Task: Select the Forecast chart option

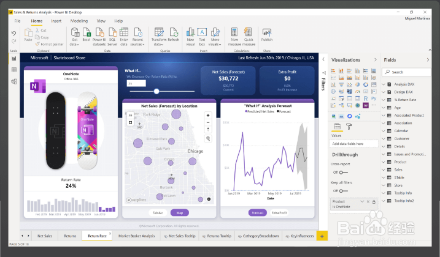Action: point(257,213)
